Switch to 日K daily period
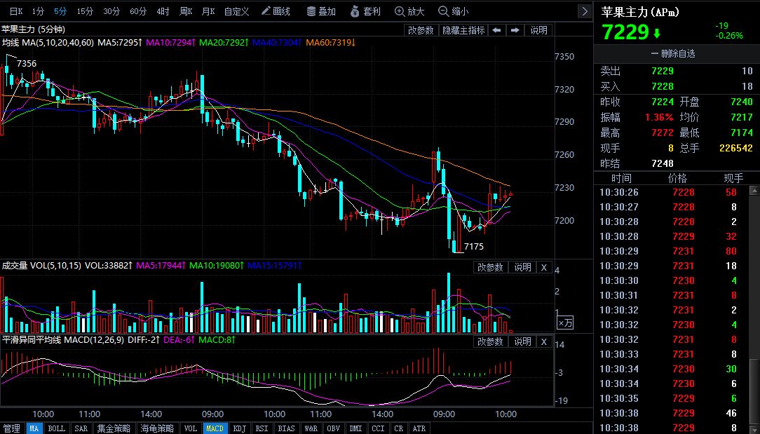Screen dimensions: 760x434 point(16,11)
